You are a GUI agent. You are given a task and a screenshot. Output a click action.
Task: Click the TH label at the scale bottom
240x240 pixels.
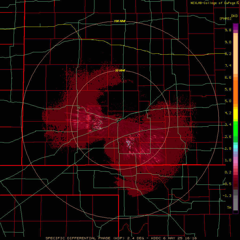[229, 208]
